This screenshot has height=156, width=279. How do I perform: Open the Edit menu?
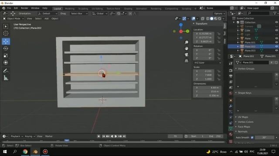(x=16, y=8)
